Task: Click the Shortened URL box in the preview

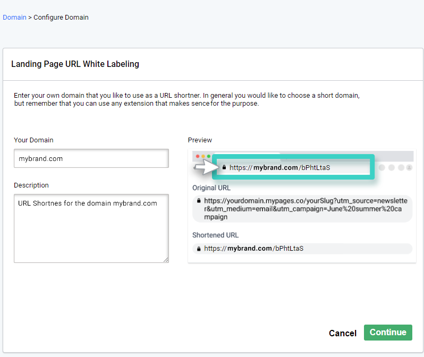Action: click(x=303, y=249)
